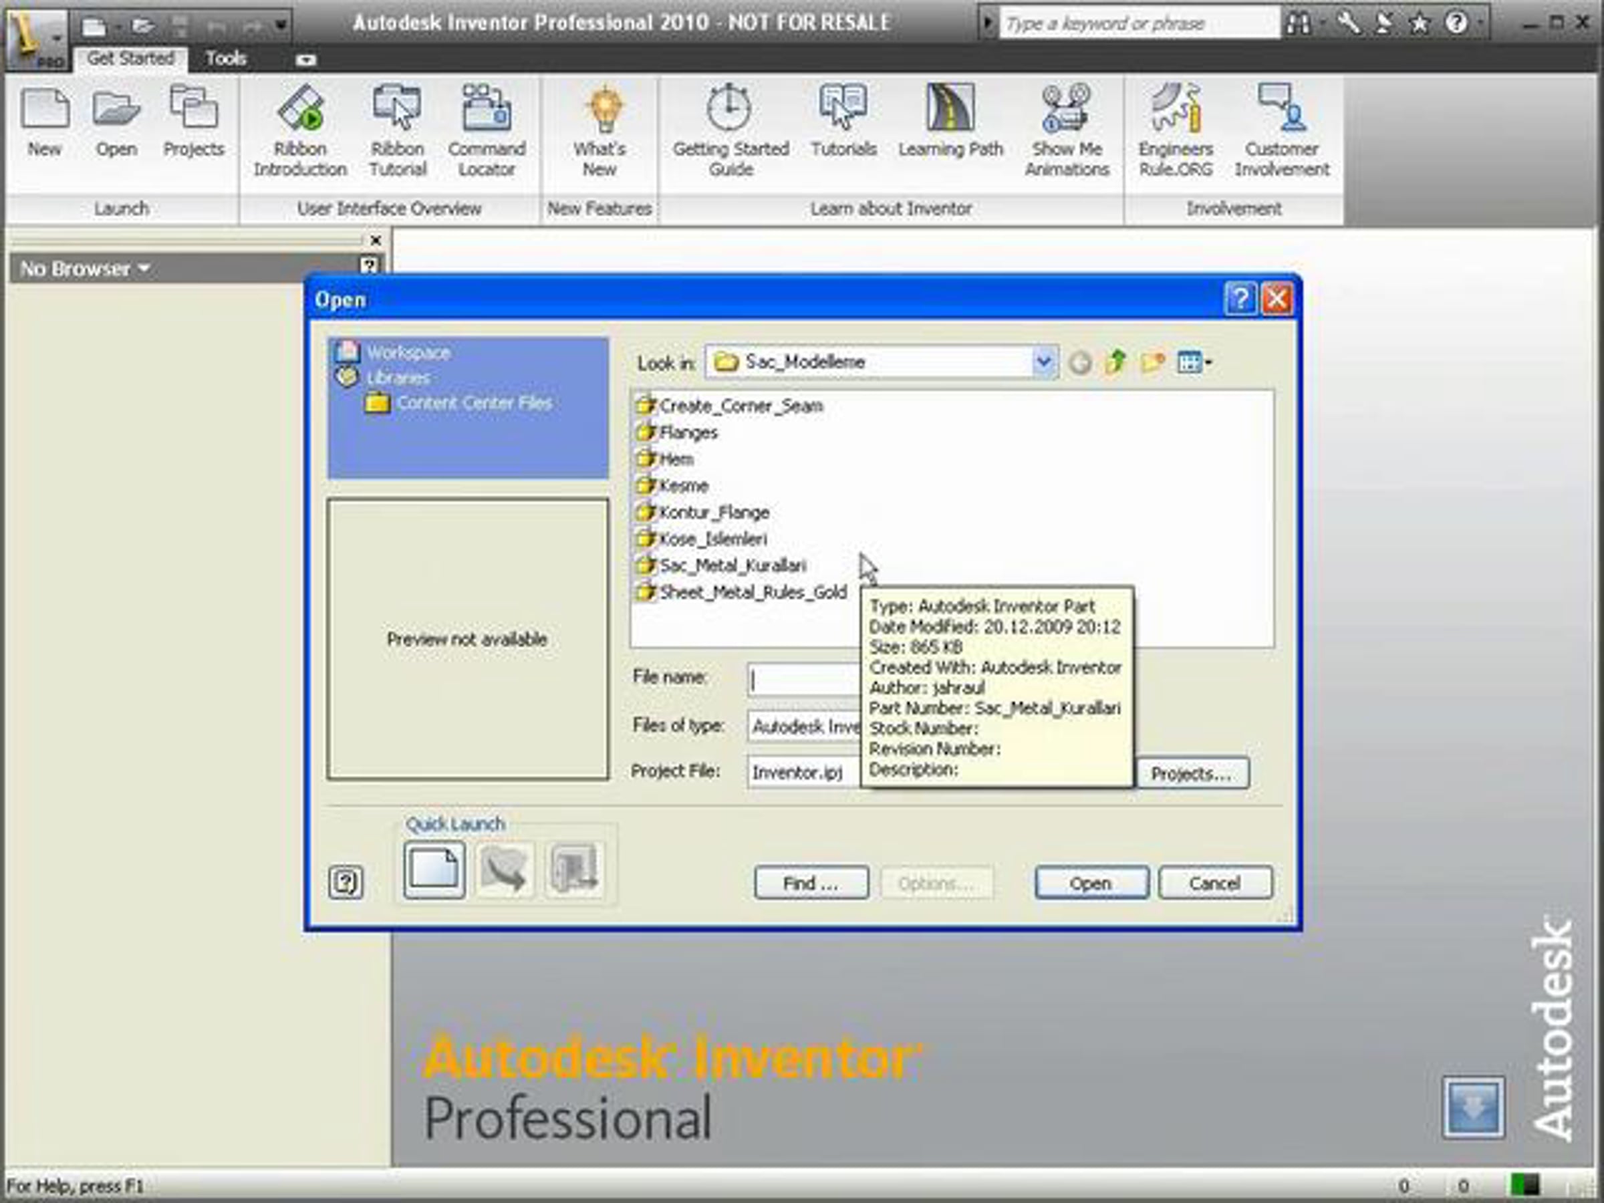The width and height of the screenshot is (1604, 1203).
Task: Launch the Ribbon Introduction video
Action: 300,130
